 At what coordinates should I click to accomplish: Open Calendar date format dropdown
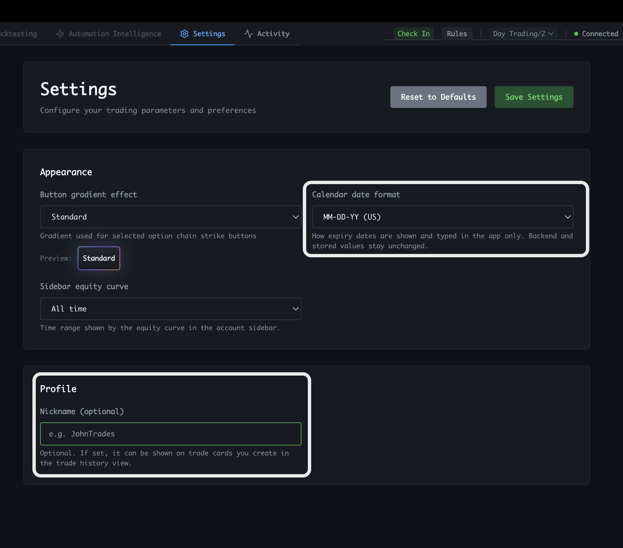(x=443, y=217)
